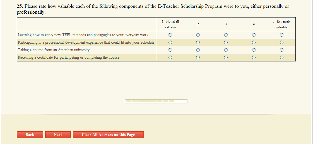This screenshot has height=144, width=313.
Task: Rate 'Receiving a certificate' as 2
Action: pos(198,58)
